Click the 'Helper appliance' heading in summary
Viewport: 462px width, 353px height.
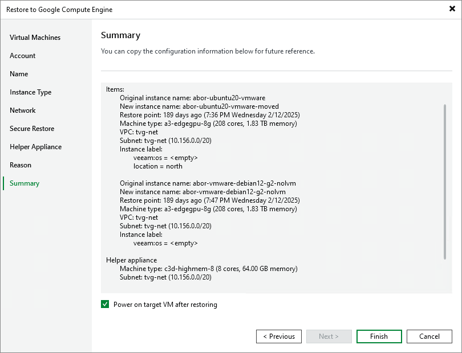(x=131, y=260)
